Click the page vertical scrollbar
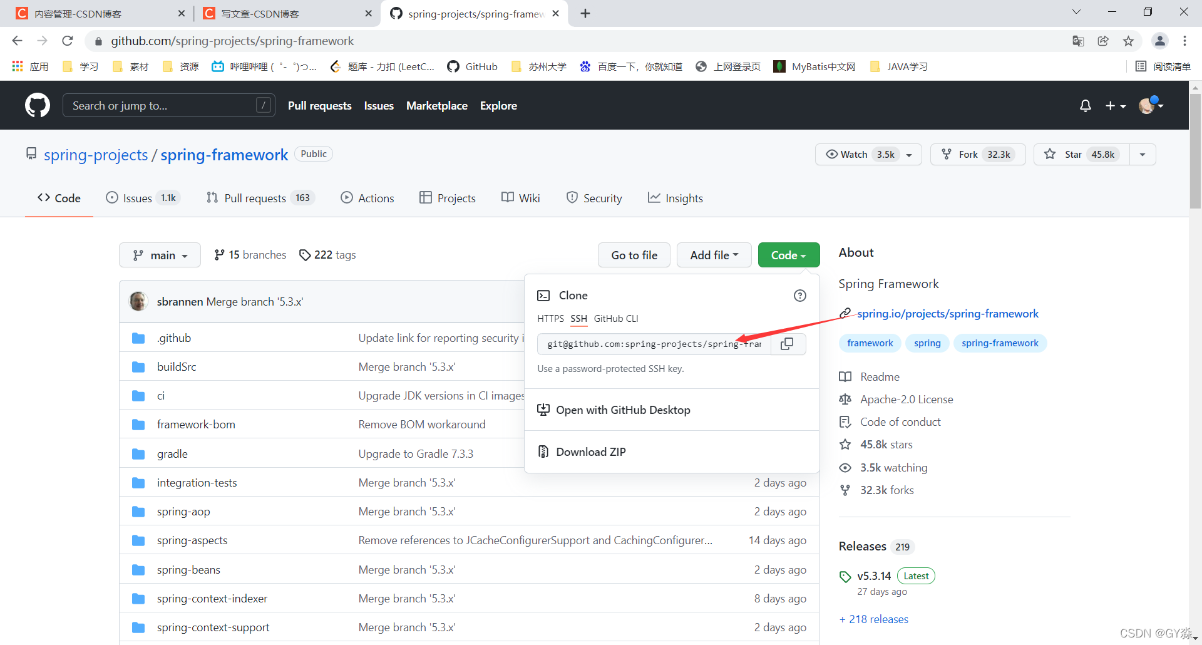The width and height of the screenshot is (1202, 645). (x=1195, y=150)
